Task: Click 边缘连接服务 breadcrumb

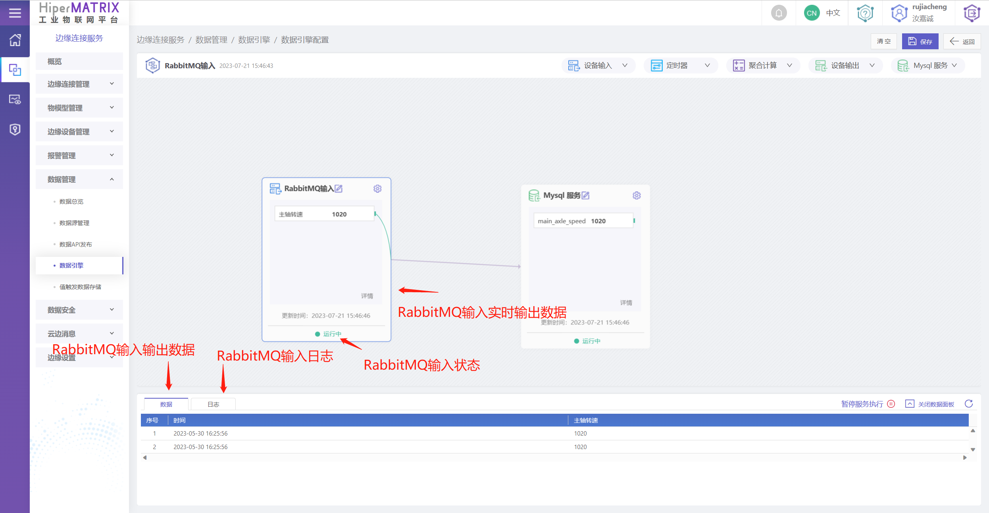Action: click(x=160, y=40)
